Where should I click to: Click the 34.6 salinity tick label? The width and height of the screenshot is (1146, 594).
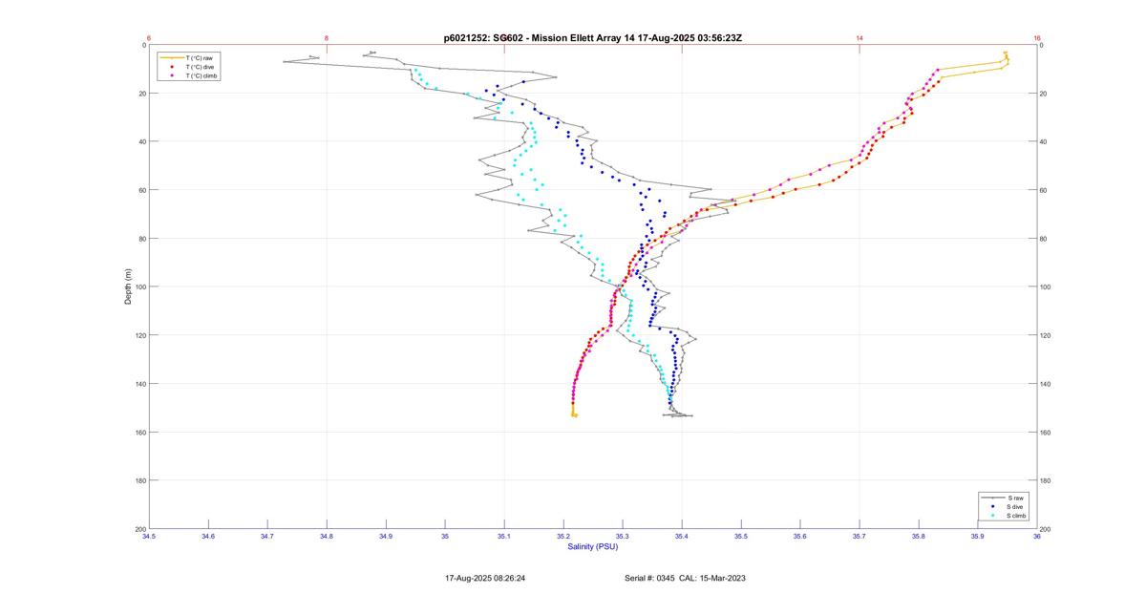[x=208, y=536]
